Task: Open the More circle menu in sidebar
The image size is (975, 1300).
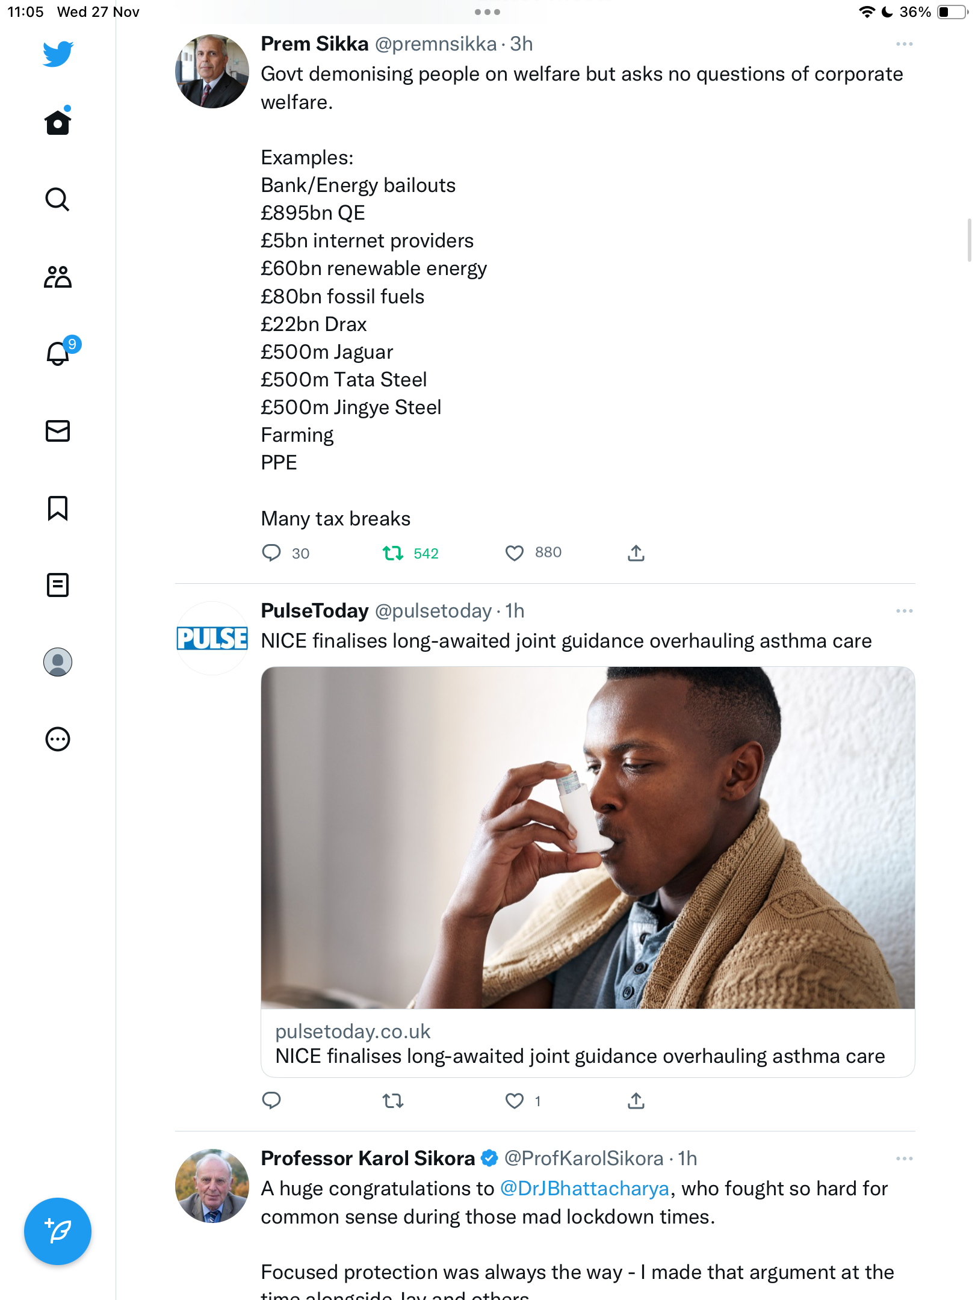Action: (58, 739)
